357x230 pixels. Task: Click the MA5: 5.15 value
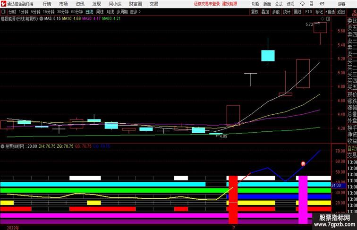(52, 19)
